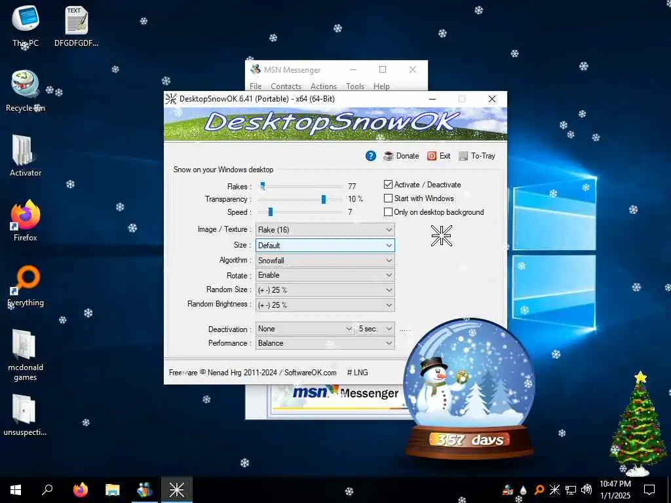The image size is (671, 503).
Task: Click the Everything orange tray icon
Action: [x=539, y=490]
